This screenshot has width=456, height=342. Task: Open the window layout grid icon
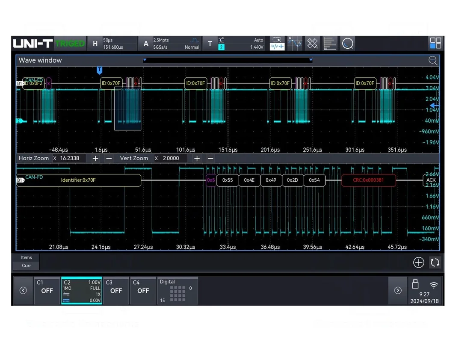click(435, 43)
